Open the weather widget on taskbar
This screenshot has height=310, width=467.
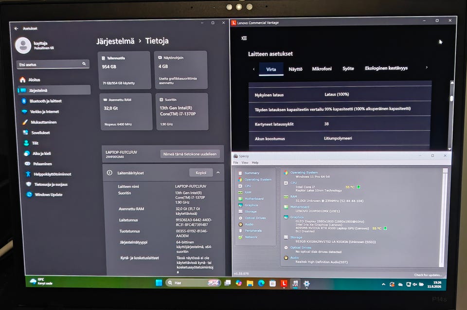tap(41, 281)
